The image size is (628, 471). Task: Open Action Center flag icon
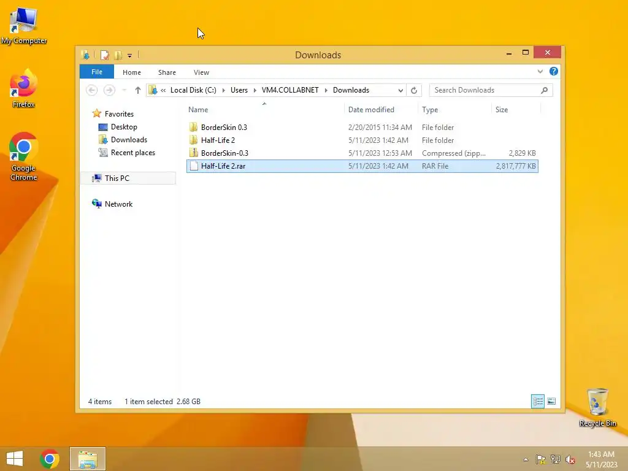(x=541, y=459)
